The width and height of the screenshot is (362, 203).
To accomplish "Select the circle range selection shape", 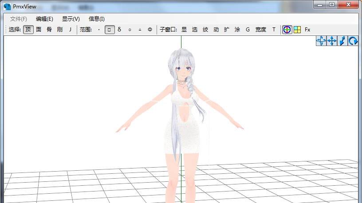I will [130, 30].
